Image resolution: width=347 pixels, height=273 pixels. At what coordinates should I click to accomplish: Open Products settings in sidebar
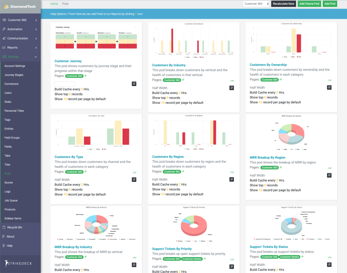click(10, 209)
